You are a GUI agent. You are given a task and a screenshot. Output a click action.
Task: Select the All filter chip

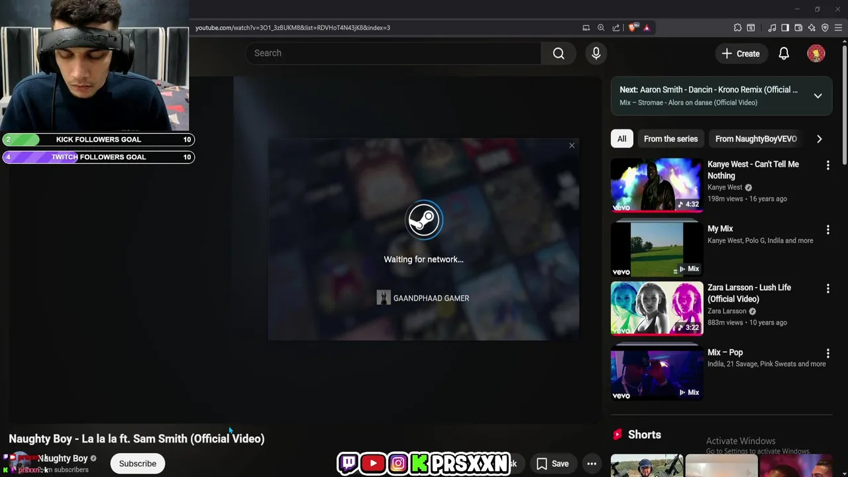[x=621, y=139]
